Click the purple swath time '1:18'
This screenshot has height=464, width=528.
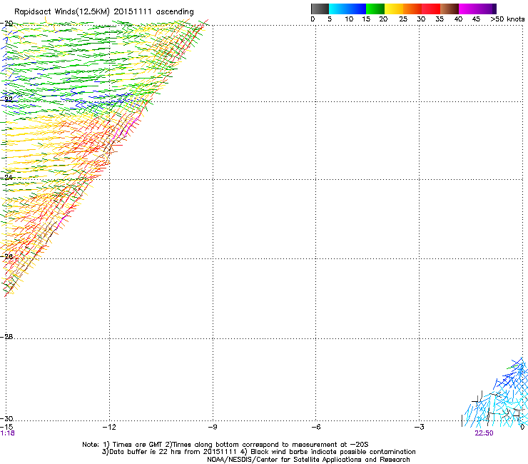coord(7,433)
